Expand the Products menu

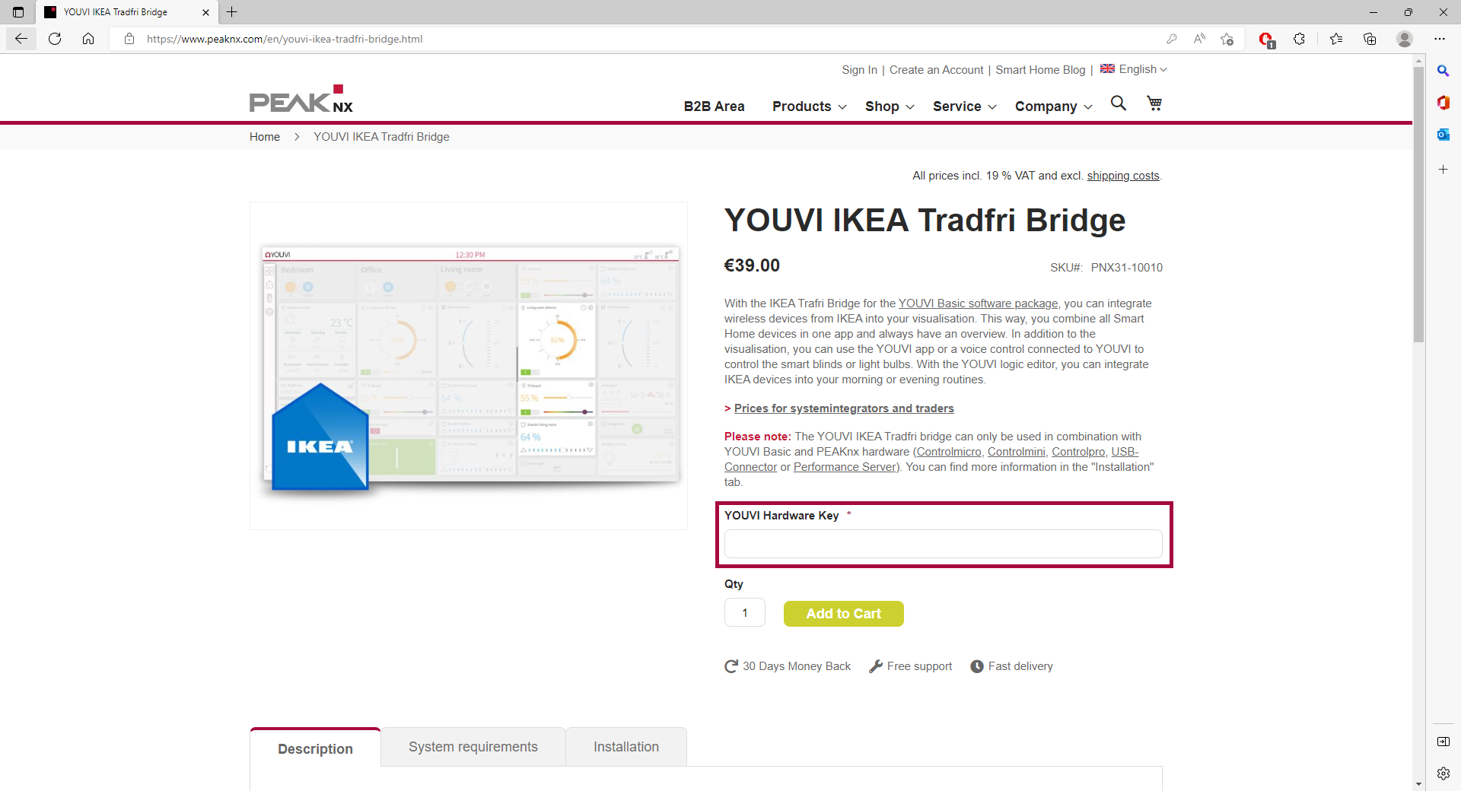tap(809, 106)
